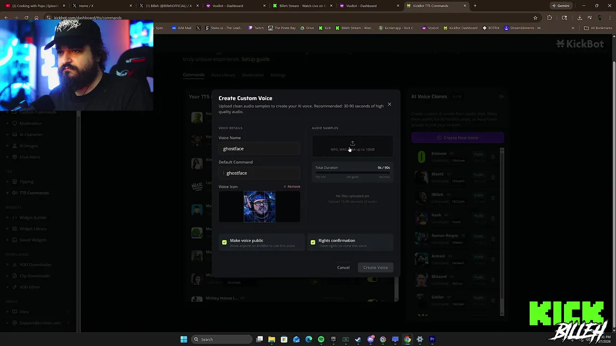Open the Moderation tab on TTS page
Image resolution: width=616 pixels, height=346 pixels.
(253, 75)
